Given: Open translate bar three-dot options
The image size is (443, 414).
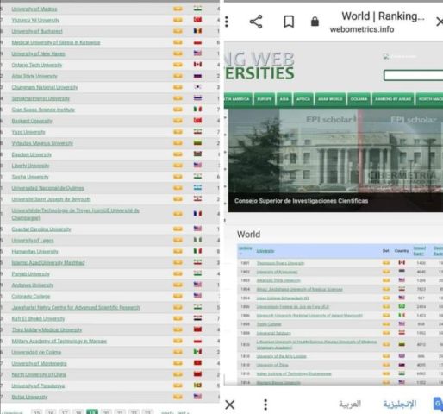Looking at the screenshot, I should (x=265, y=405).
